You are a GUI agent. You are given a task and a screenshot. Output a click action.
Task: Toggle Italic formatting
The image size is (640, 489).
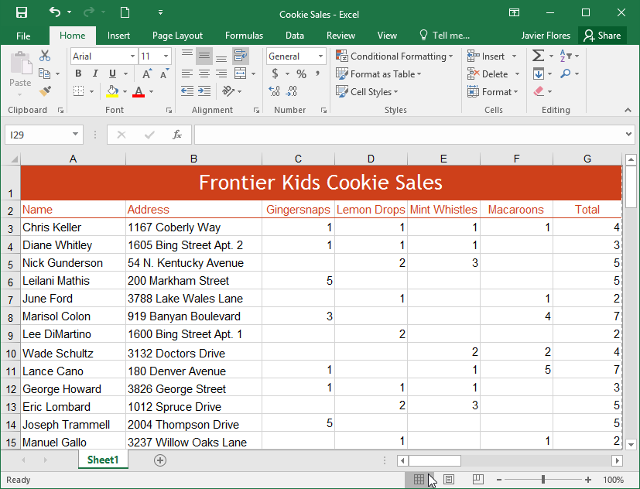[x=95, y=74]
